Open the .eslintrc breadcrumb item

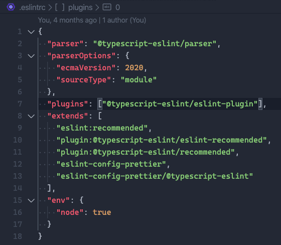tap(32, 8)
